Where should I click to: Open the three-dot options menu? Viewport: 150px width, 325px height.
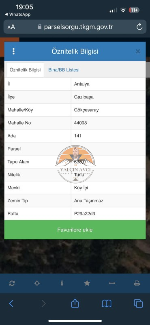point(13,51)
